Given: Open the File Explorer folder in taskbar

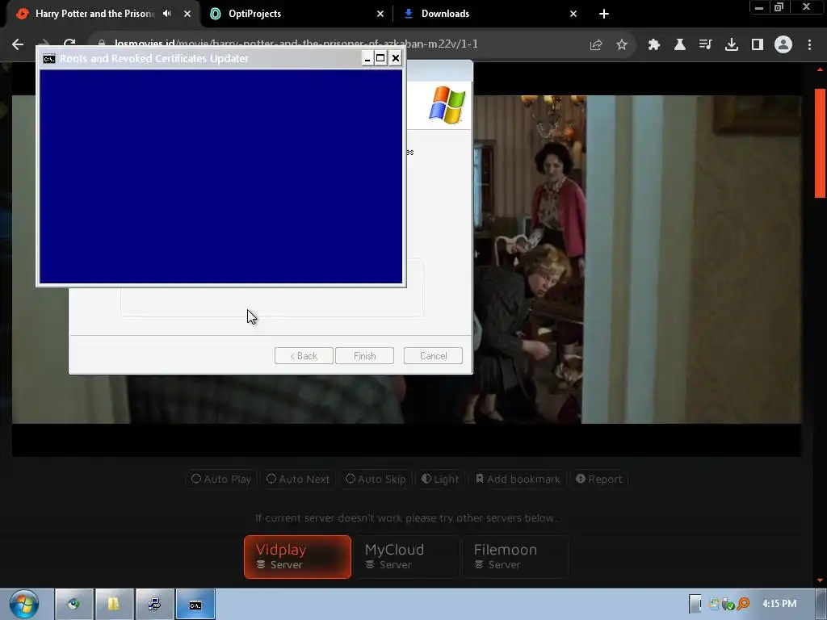Looking at the screenshot, I should point(114,604).
